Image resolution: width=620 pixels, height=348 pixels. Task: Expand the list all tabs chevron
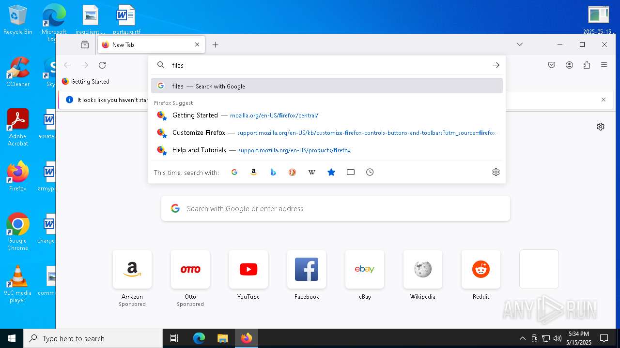coord(520,44)
